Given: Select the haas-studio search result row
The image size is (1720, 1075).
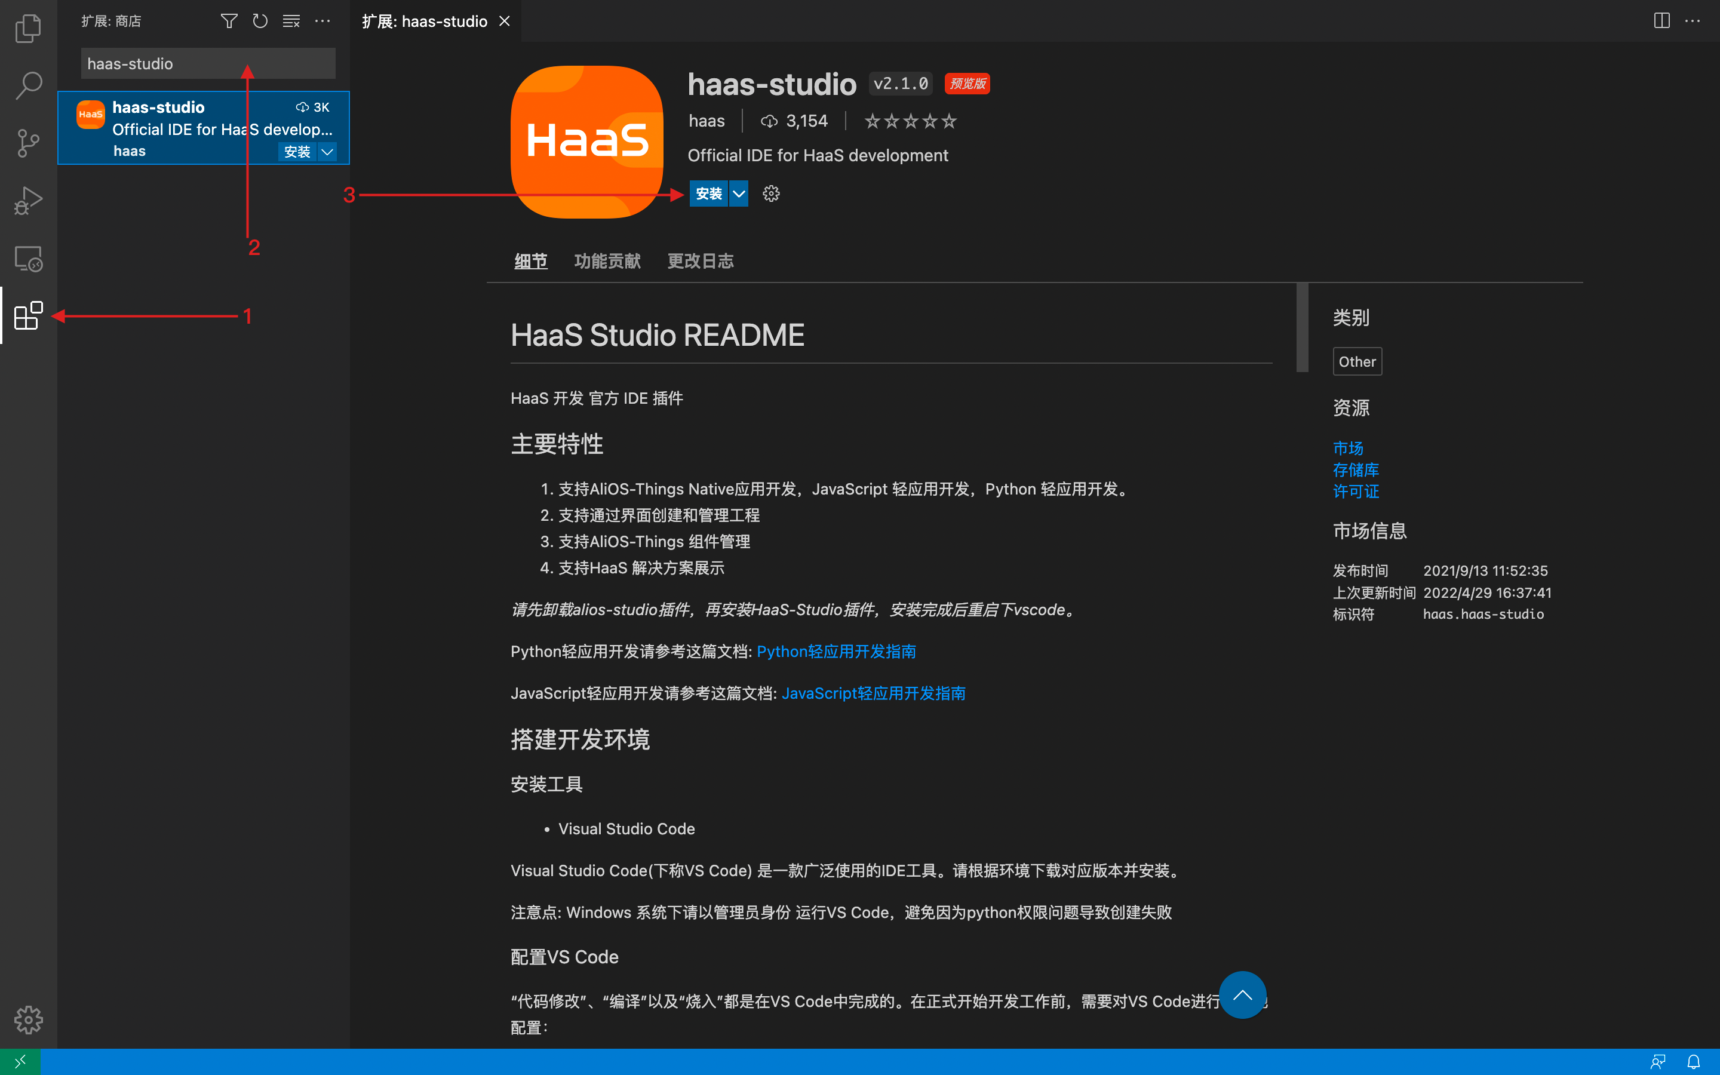Looking at the screenshot, I should (203, 128).
